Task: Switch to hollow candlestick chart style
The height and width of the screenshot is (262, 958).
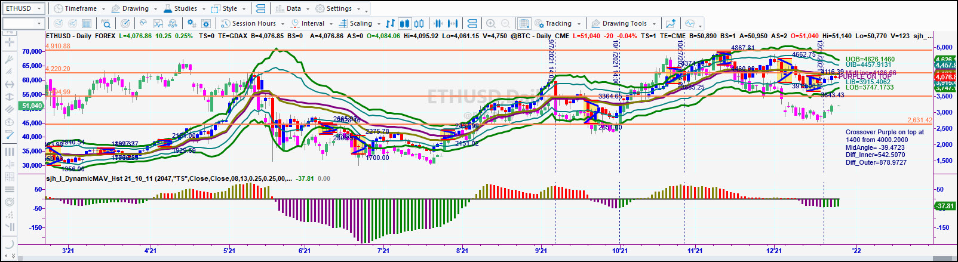Action: (x=419, y=23)
